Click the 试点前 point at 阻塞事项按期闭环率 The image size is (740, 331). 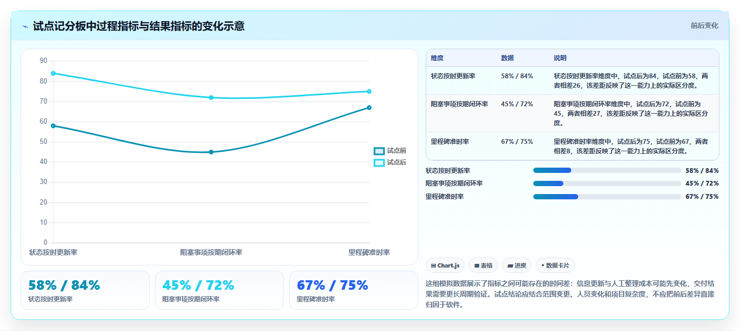tap(211, 152)
